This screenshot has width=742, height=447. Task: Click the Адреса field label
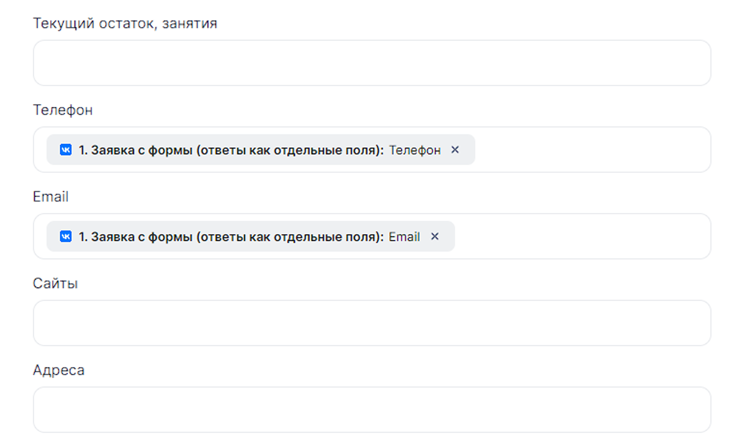(58, 370)
